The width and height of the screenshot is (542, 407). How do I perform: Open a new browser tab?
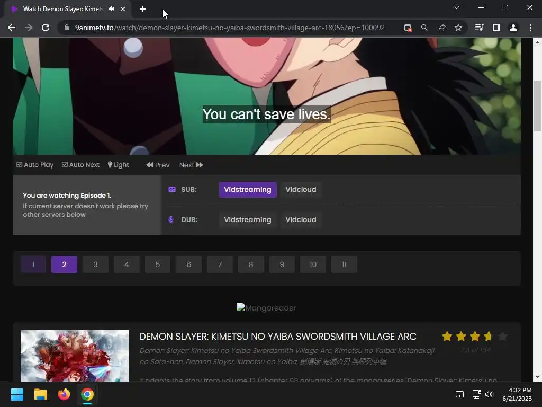coord(143,9)
